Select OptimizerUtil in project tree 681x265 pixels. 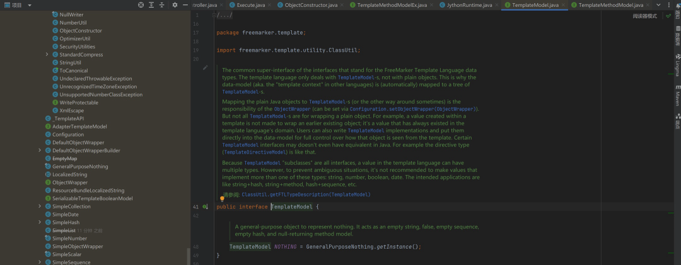74,38
